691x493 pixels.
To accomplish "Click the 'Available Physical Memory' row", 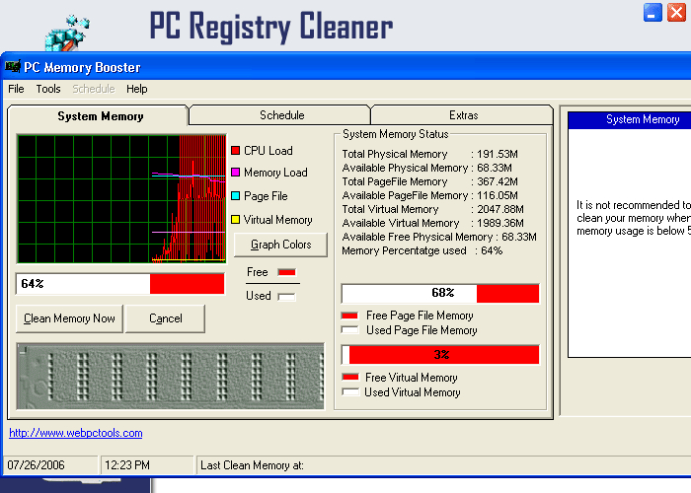I will coord(426,168).
